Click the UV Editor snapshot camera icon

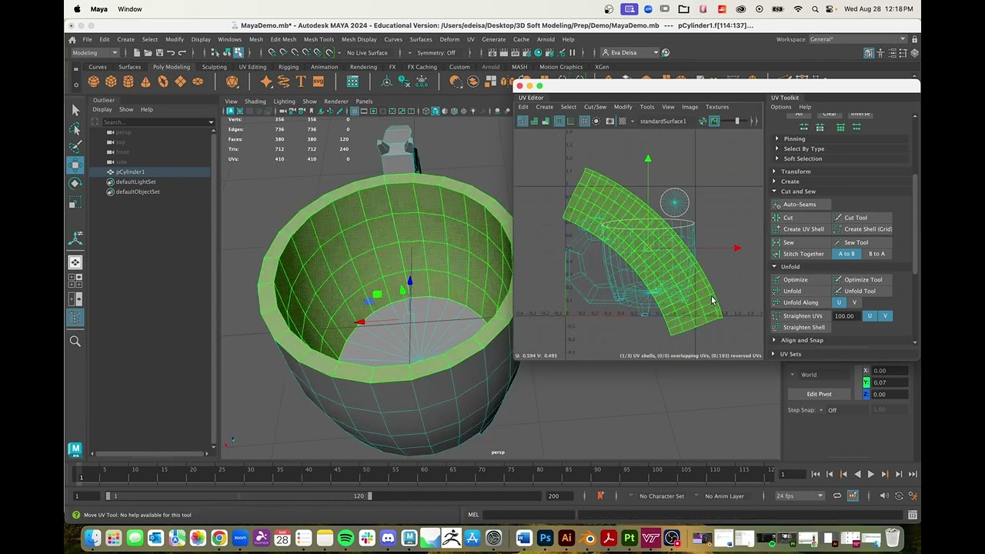(610, 121)
